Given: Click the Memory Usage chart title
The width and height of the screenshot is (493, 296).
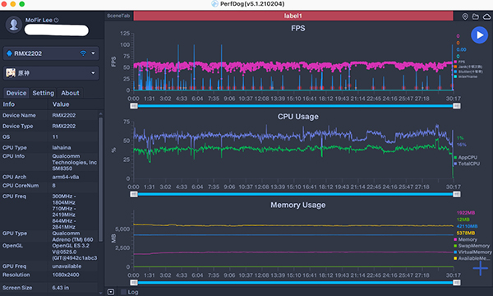Looking at the screenshot, I should point(298,205).
